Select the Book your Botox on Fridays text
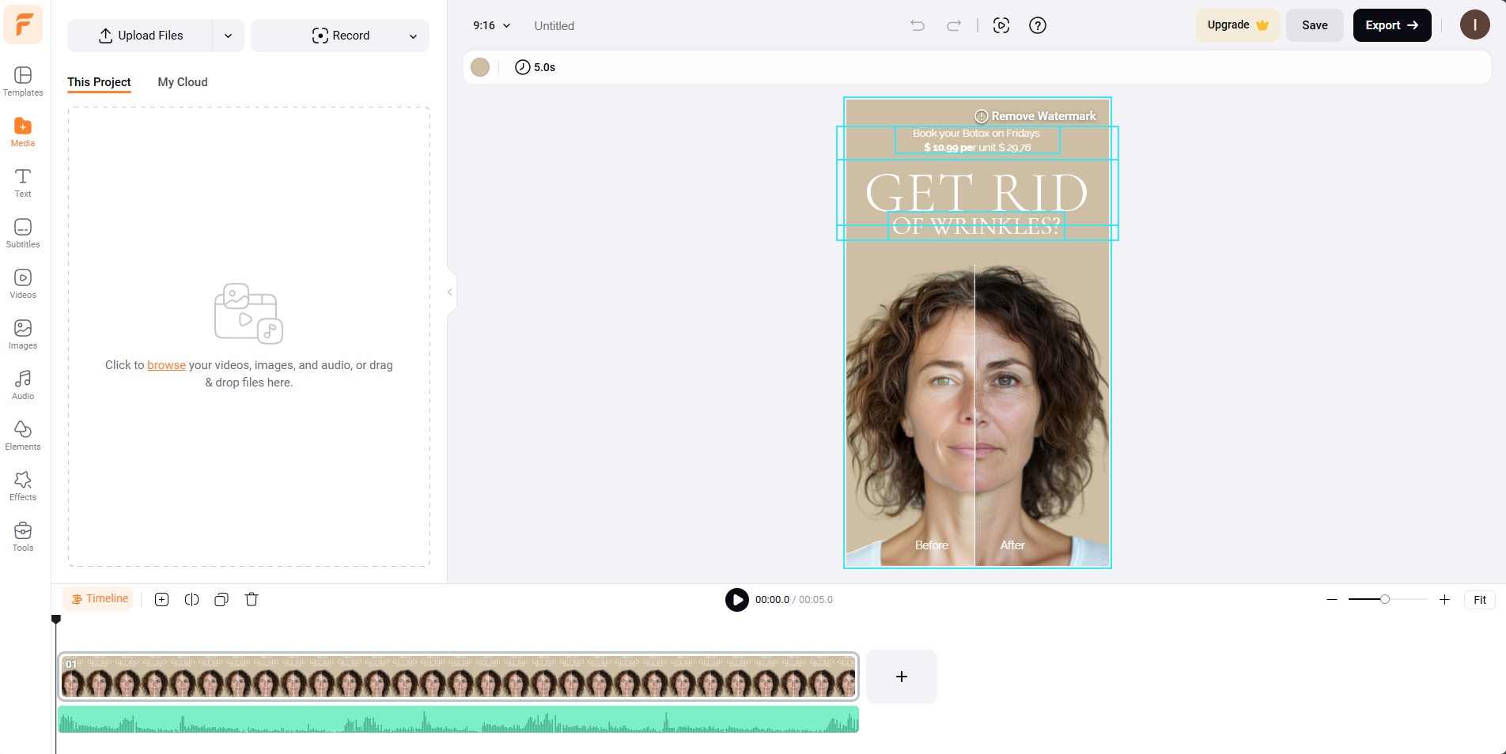The height and width of the screenshot is (754, 1506). click(977, 134)
